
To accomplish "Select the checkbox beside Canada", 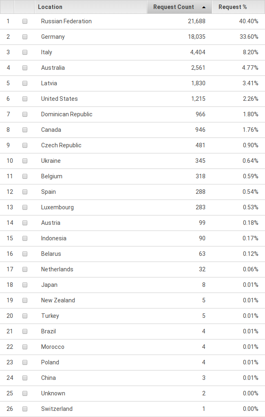I will [25, 130].
